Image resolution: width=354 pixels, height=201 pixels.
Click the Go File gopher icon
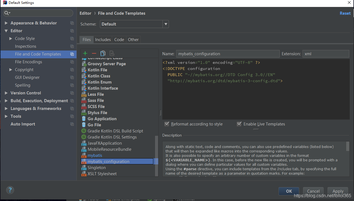coord(84,125)
